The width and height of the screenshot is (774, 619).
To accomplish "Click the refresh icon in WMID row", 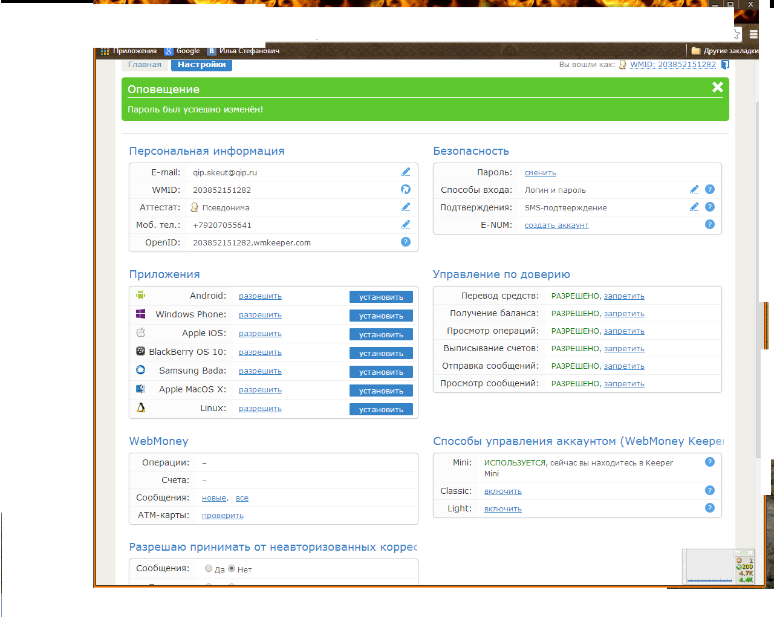I will (406, 190).
